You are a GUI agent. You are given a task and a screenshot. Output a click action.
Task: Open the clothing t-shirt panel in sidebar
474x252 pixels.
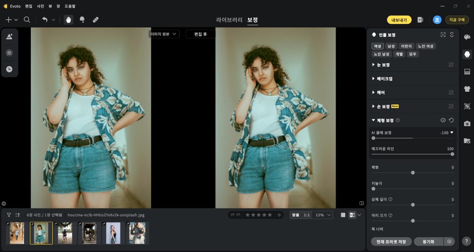467,89
